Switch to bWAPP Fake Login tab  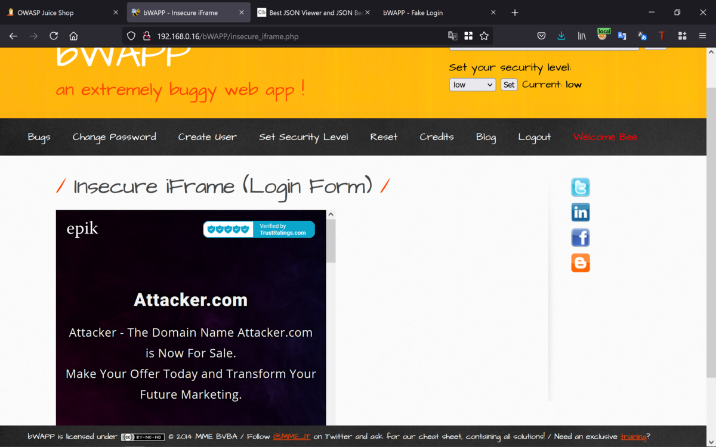coord(439,13)
